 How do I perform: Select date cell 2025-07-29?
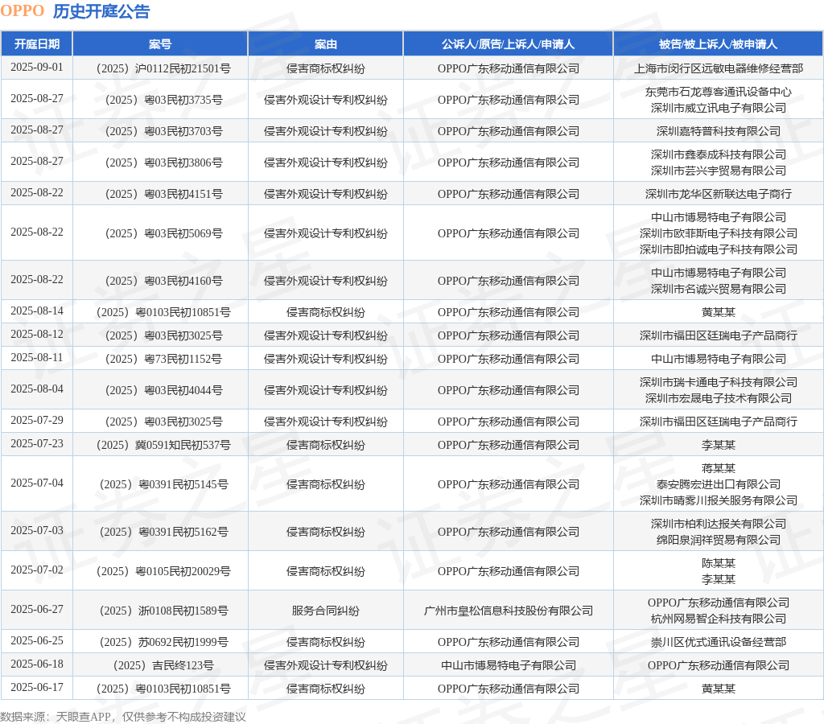pos(37,420)
